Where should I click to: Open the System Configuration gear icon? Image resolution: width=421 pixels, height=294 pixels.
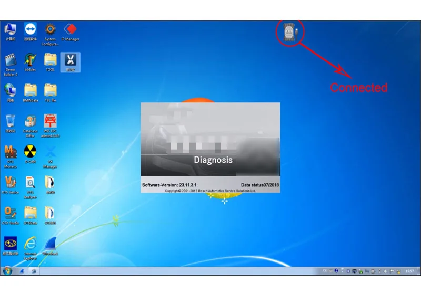50,34
